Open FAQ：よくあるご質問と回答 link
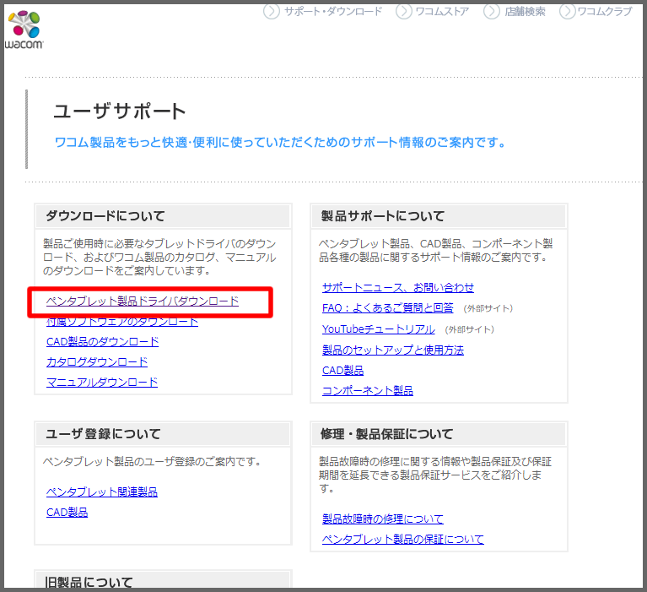This screenshot has height=592, width=647. [x=387, y=307]
